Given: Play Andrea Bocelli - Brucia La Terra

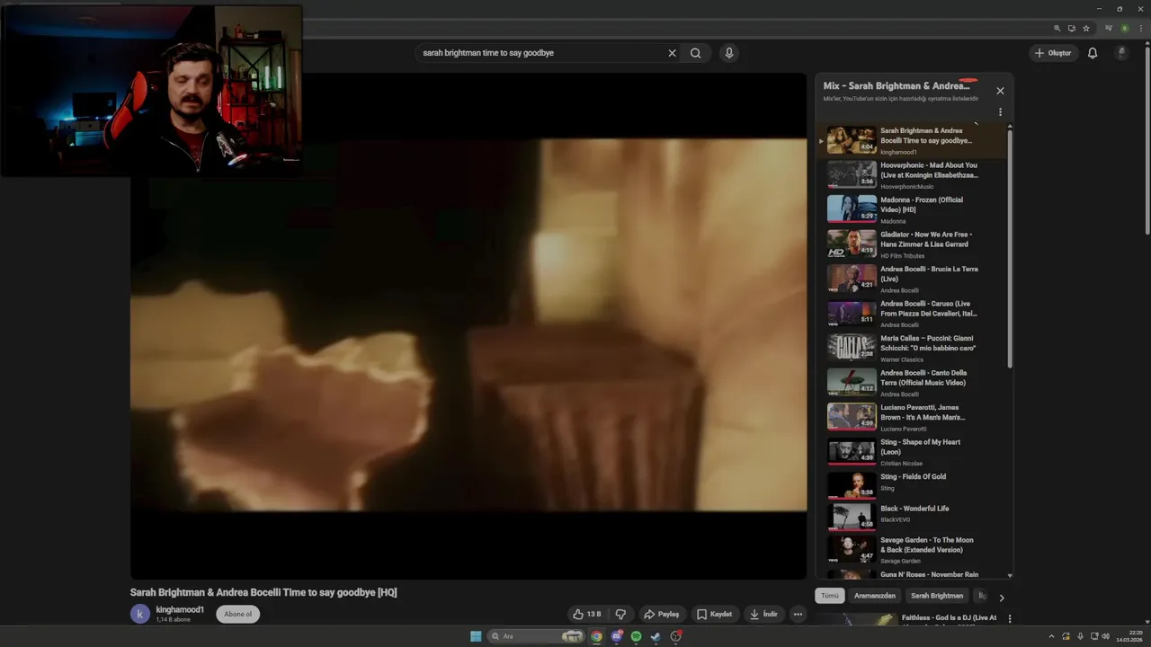Looking at the screenshot, I should click(x=912, y=278).
